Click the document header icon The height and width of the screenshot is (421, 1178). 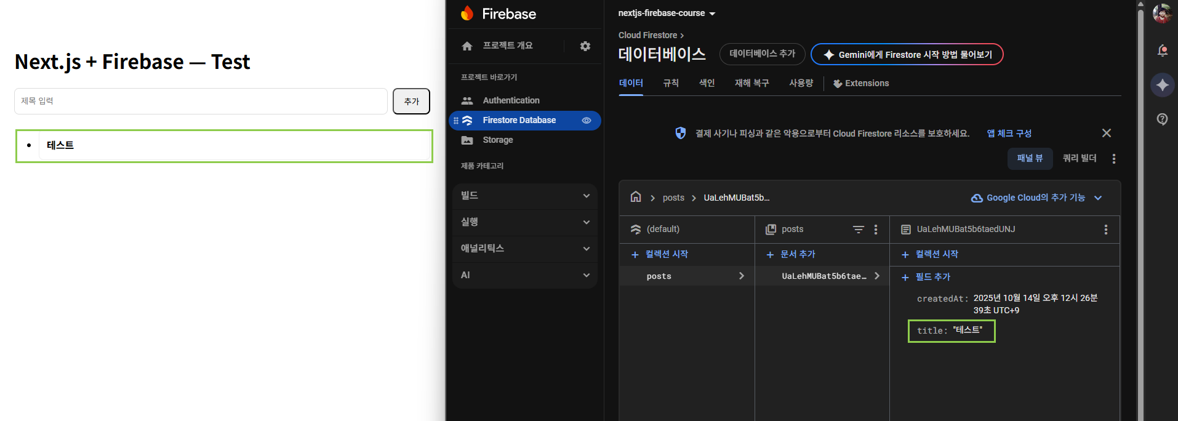(906, 230)
